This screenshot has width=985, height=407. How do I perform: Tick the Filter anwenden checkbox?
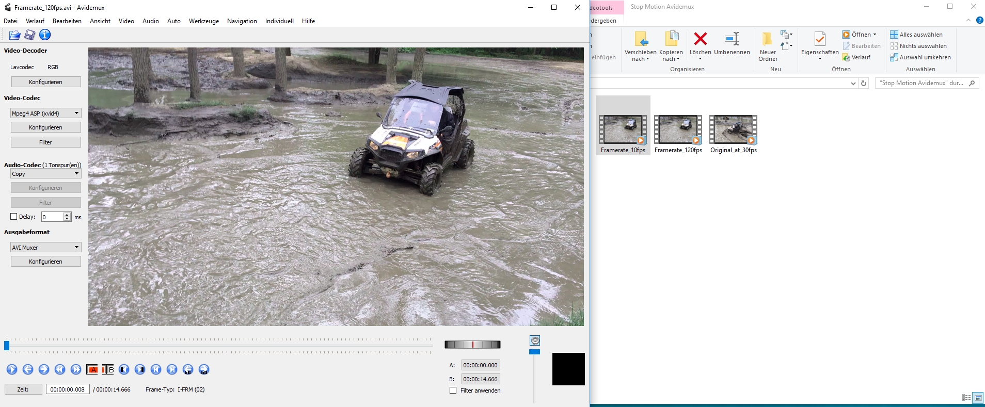[453, 390]
